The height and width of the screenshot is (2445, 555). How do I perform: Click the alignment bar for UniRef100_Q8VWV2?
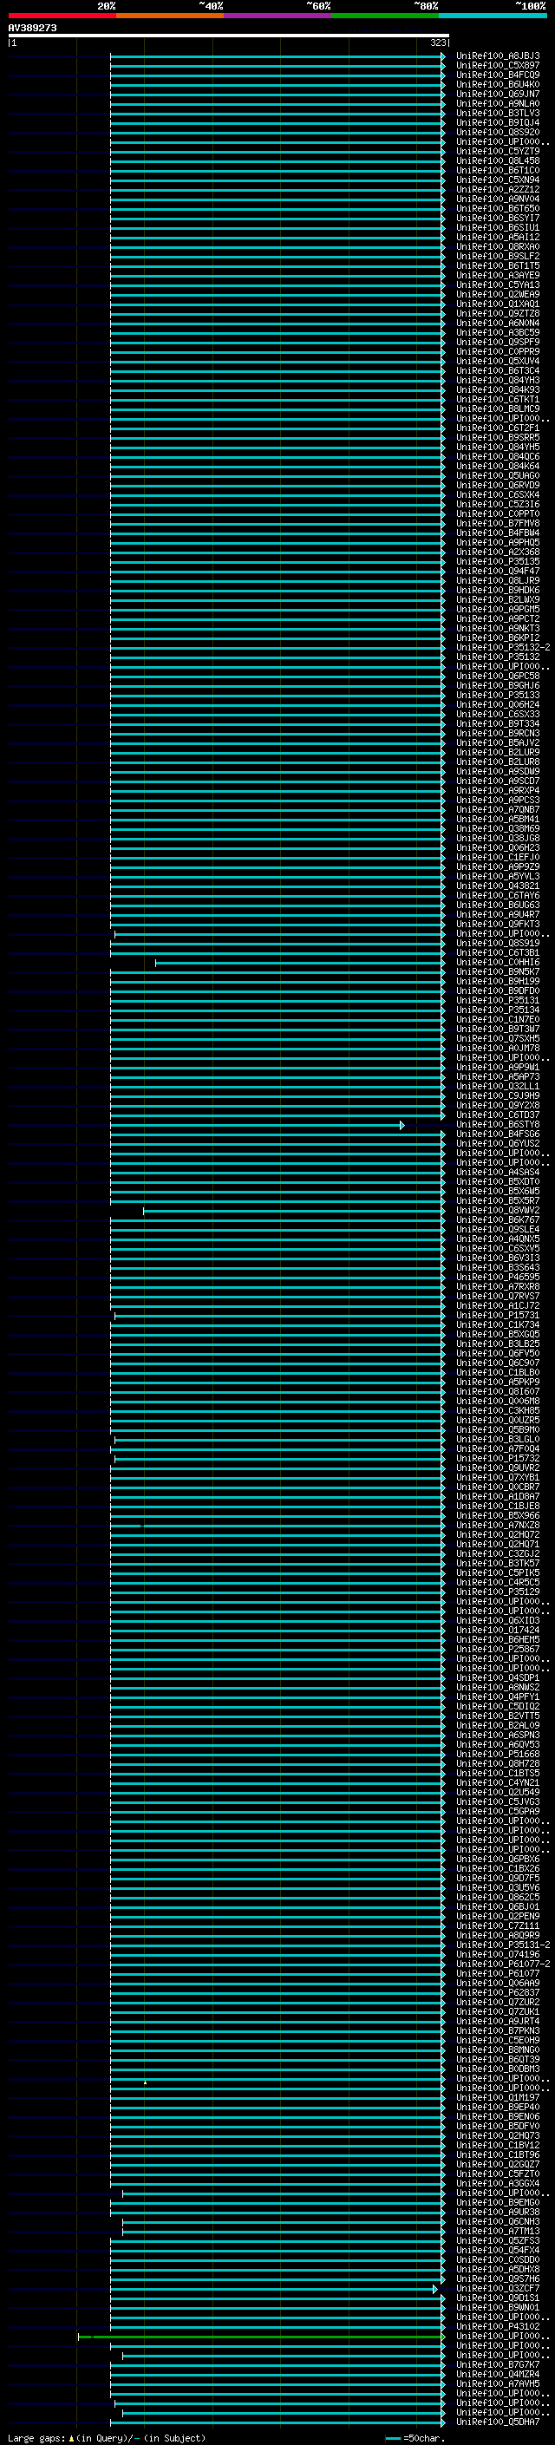(x=294, y=1211)
